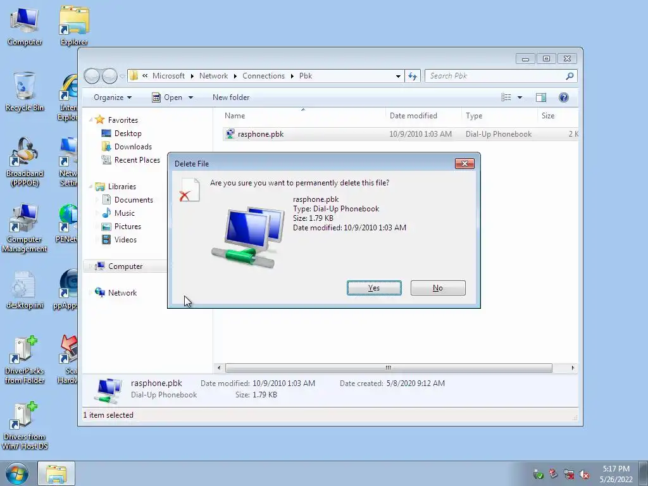Click the Open toolbar button
The width and height of the screenshot is (648, 486).
tap(167, 97)
